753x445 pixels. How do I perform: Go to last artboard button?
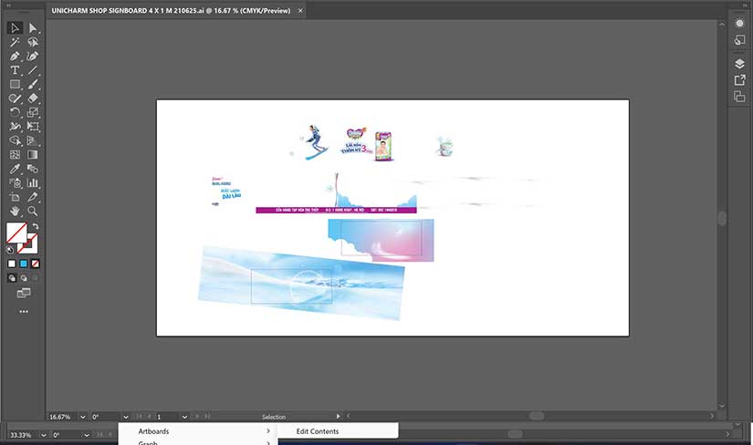207,416
